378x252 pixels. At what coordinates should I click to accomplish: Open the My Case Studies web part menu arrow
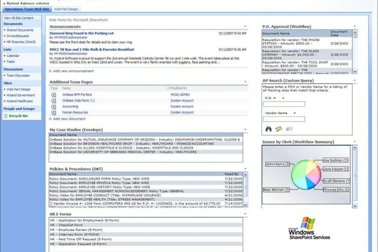[245, 130]
